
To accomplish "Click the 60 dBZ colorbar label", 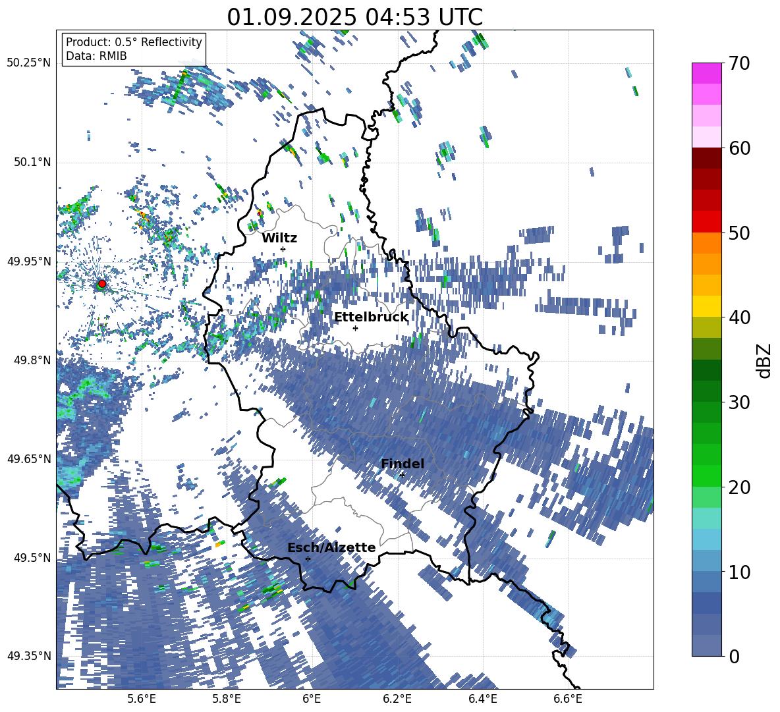I will tap(739, 148).
